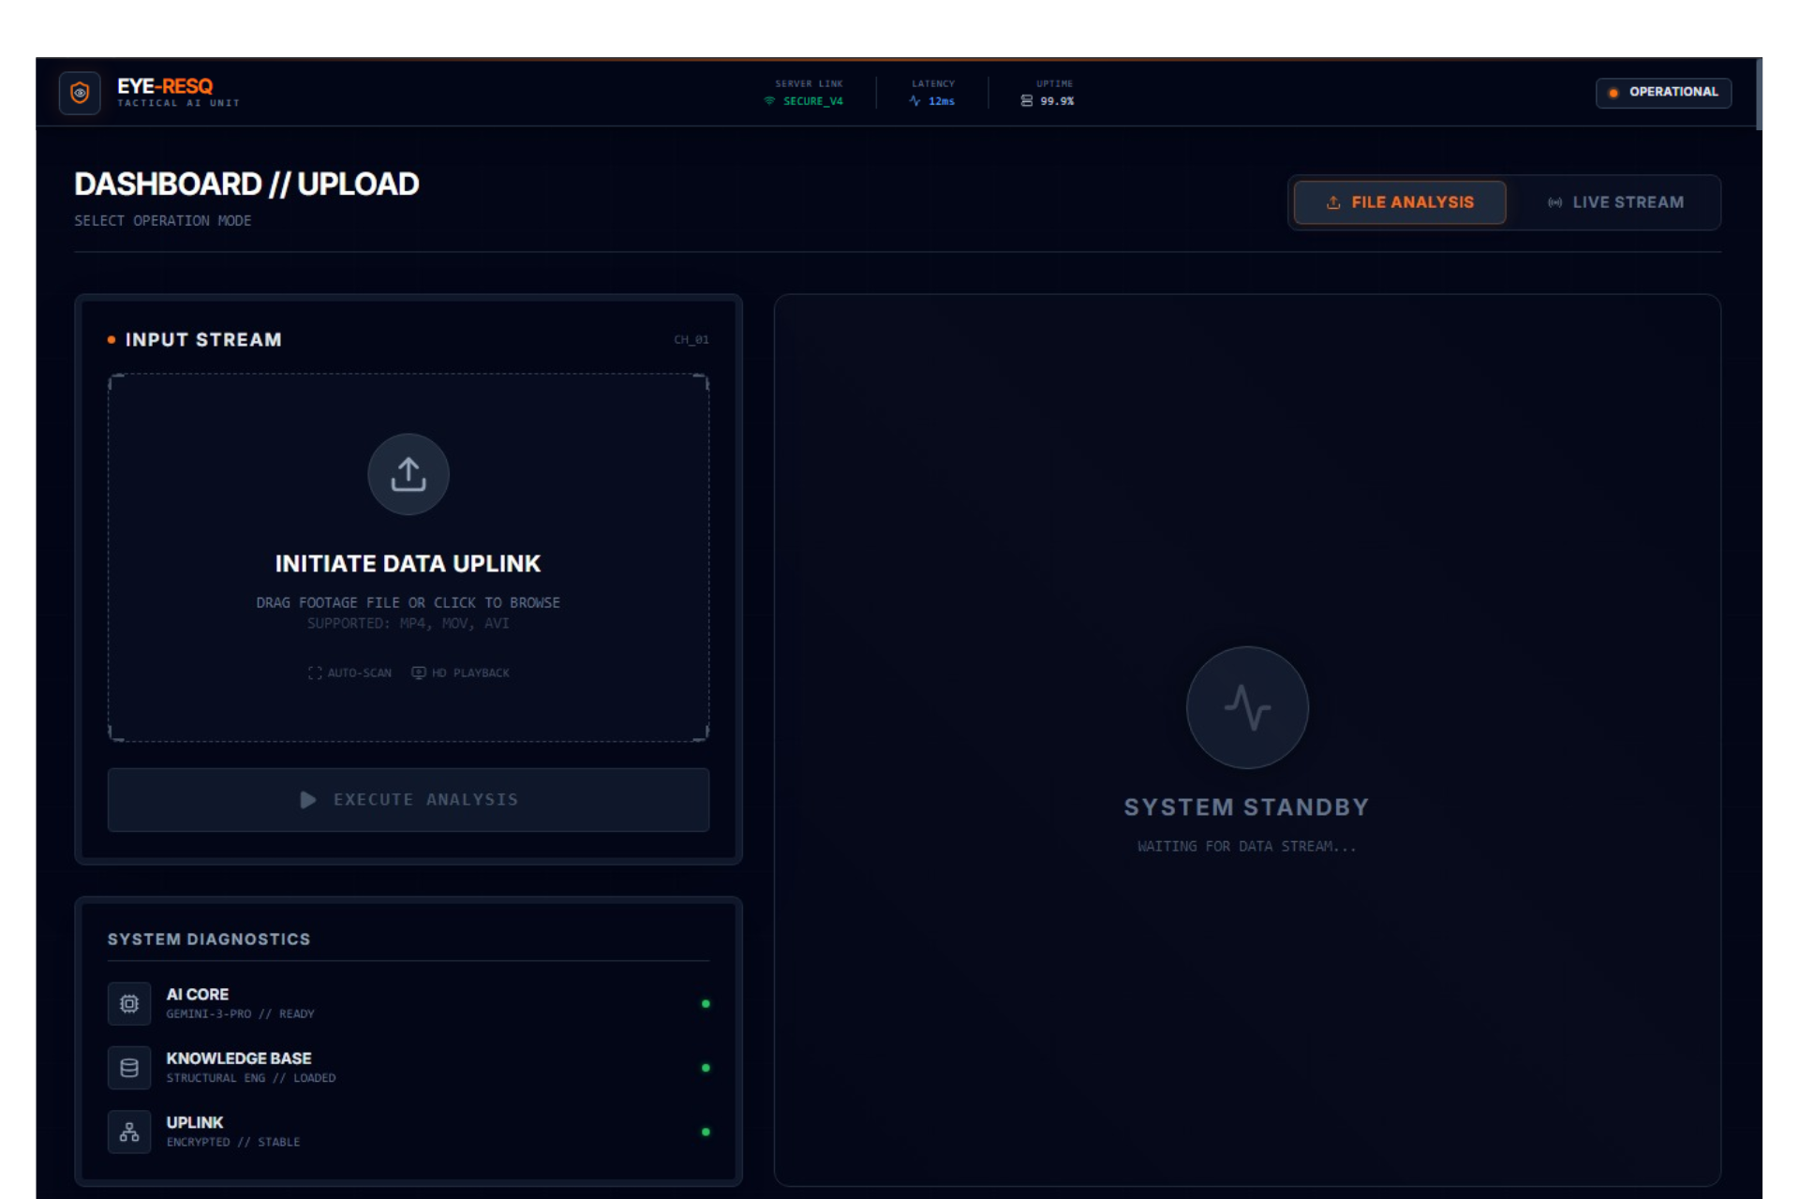Click the Uplink green status indicator
Screen dimensions: 1799x1199
(706, 1132)
